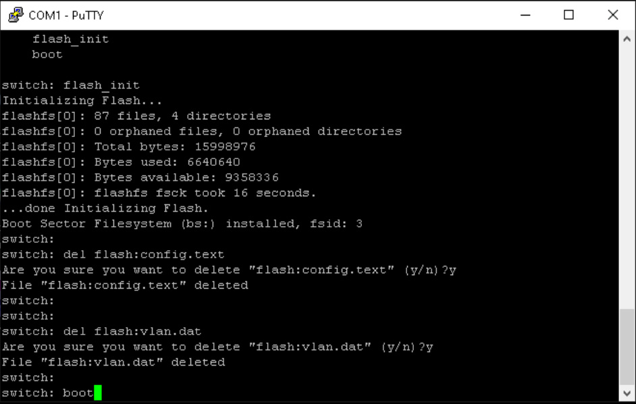
Task: Click the "Total bytes: 15998976" line
Action: tap(128, 146)
